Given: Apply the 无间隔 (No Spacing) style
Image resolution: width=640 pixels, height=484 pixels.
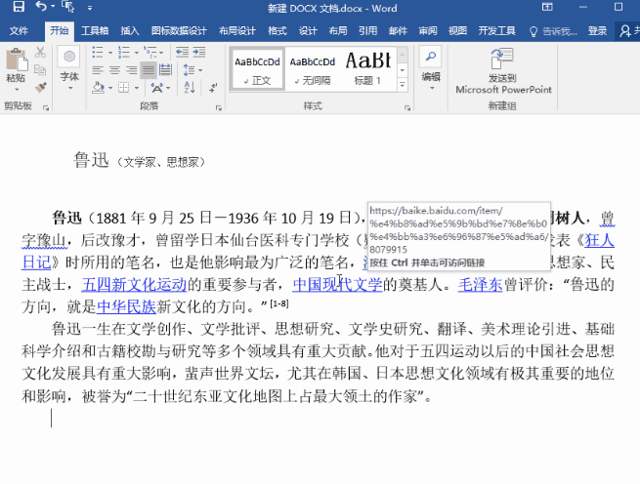Looking at the screenshot, I should [313, 69].
